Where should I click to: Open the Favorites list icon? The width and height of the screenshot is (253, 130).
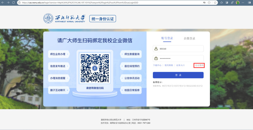point(222,3)
